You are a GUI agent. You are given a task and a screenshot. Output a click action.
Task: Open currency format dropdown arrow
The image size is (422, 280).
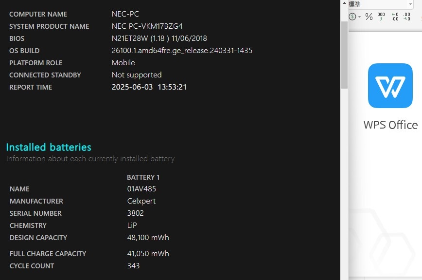pos(360,17)
